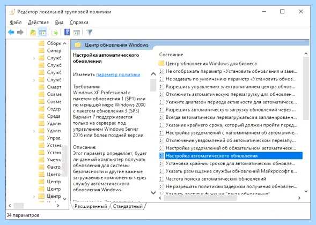
Task: Click tree pane horizontal scroll right arrow
Action: pos(58,206)
